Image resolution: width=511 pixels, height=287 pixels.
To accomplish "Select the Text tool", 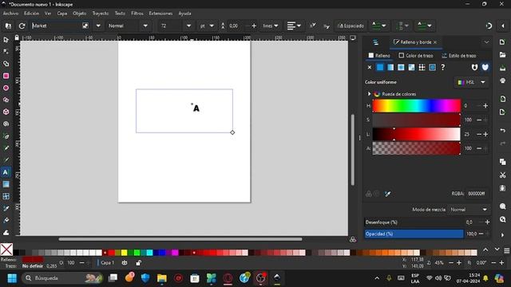I will (6, 172).
